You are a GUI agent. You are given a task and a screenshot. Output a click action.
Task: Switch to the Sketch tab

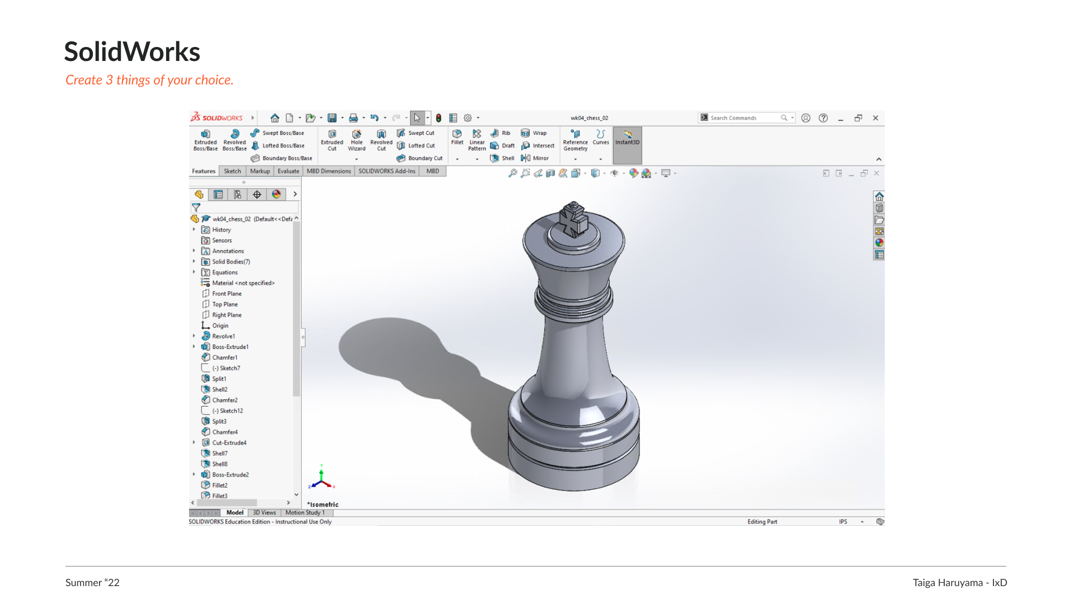[x=232, y=171]
